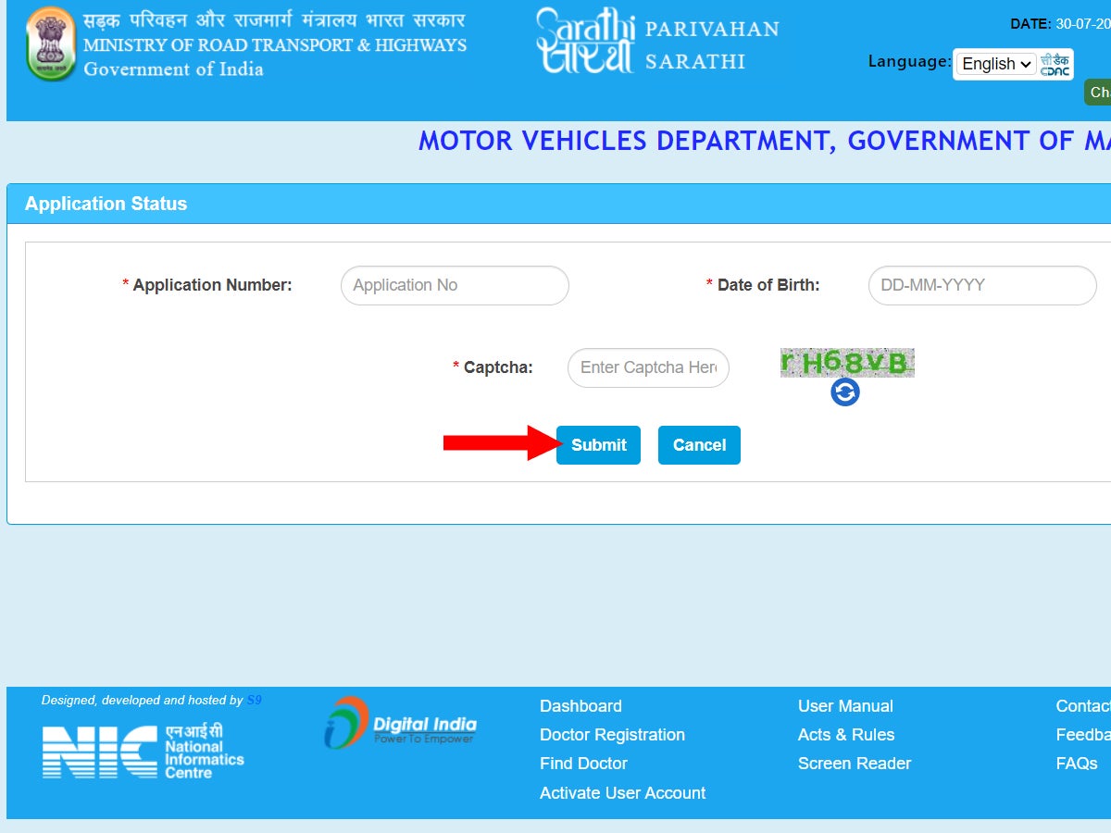Focus the Date of Birth field

click(981, 285)
